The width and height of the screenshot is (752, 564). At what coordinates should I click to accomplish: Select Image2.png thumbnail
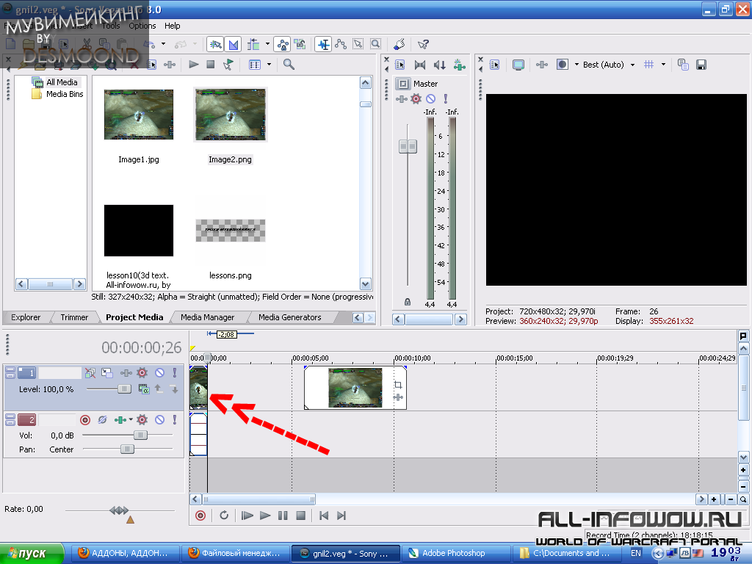coord(230,115)
